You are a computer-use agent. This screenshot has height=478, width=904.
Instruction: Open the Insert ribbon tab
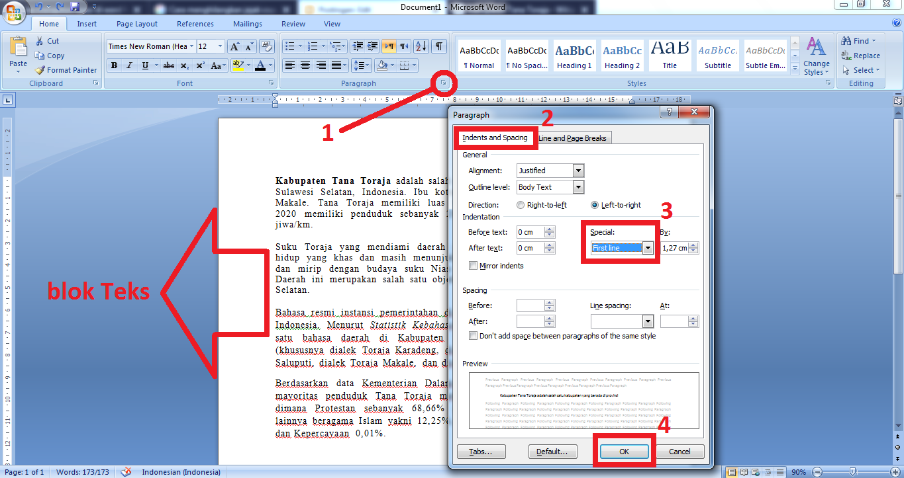87,23
